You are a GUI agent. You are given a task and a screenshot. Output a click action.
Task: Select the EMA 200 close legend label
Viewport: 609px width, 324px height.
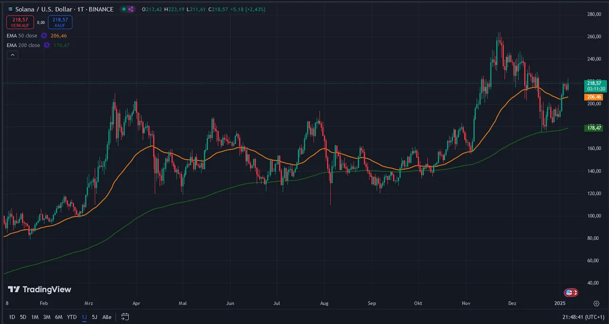click(x=23, y=45)
